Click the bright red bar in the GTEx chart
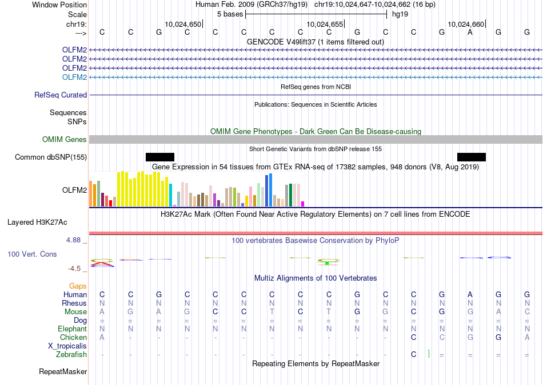Image resolution: width=543 pixels, height=385 pixels. [110, 203]
